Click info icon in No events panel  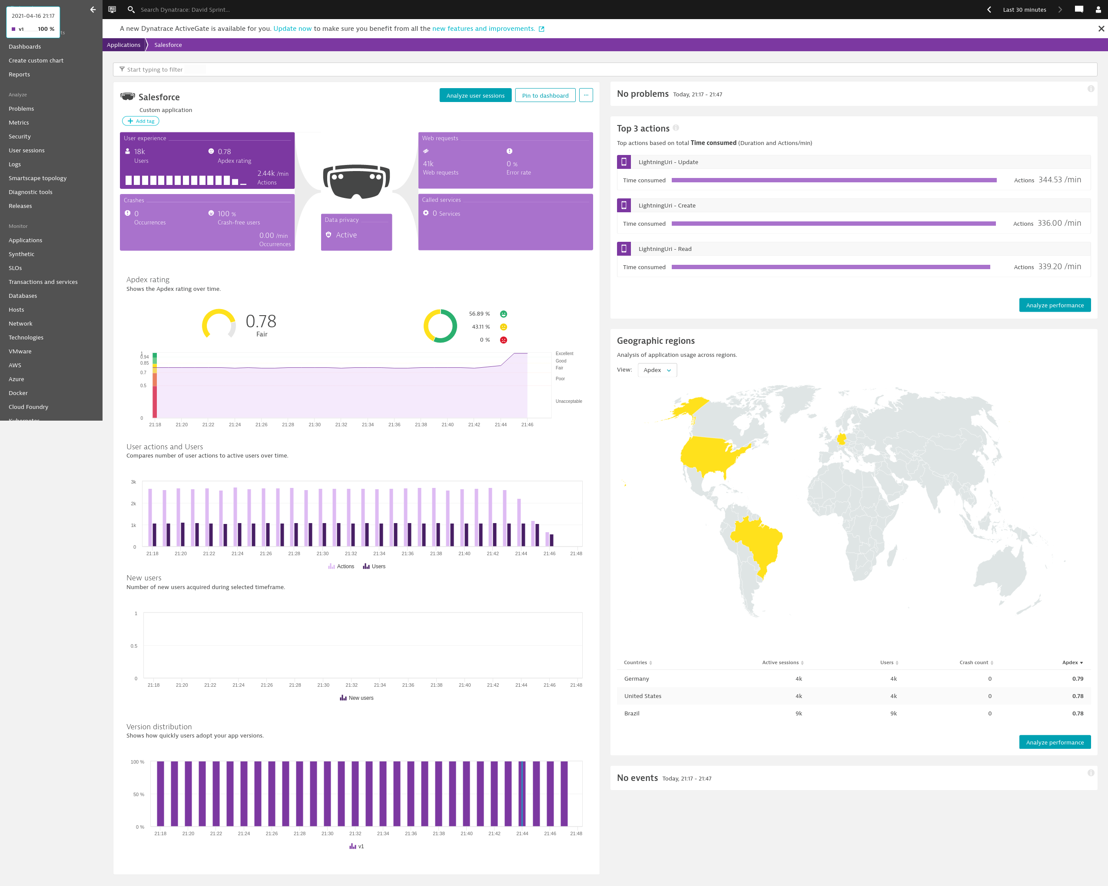click(x=1091, y=773)
